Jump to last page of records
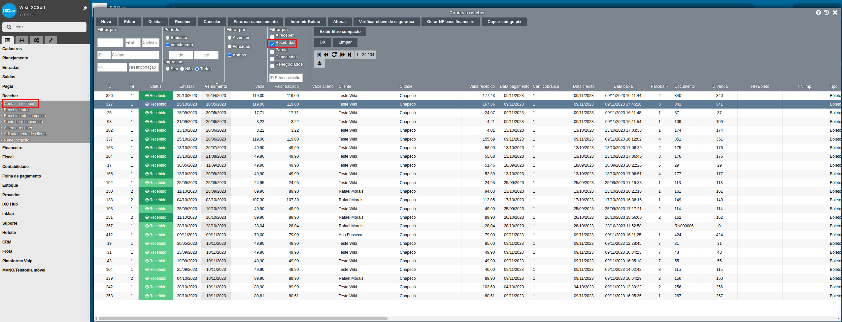 pos(350,55)
